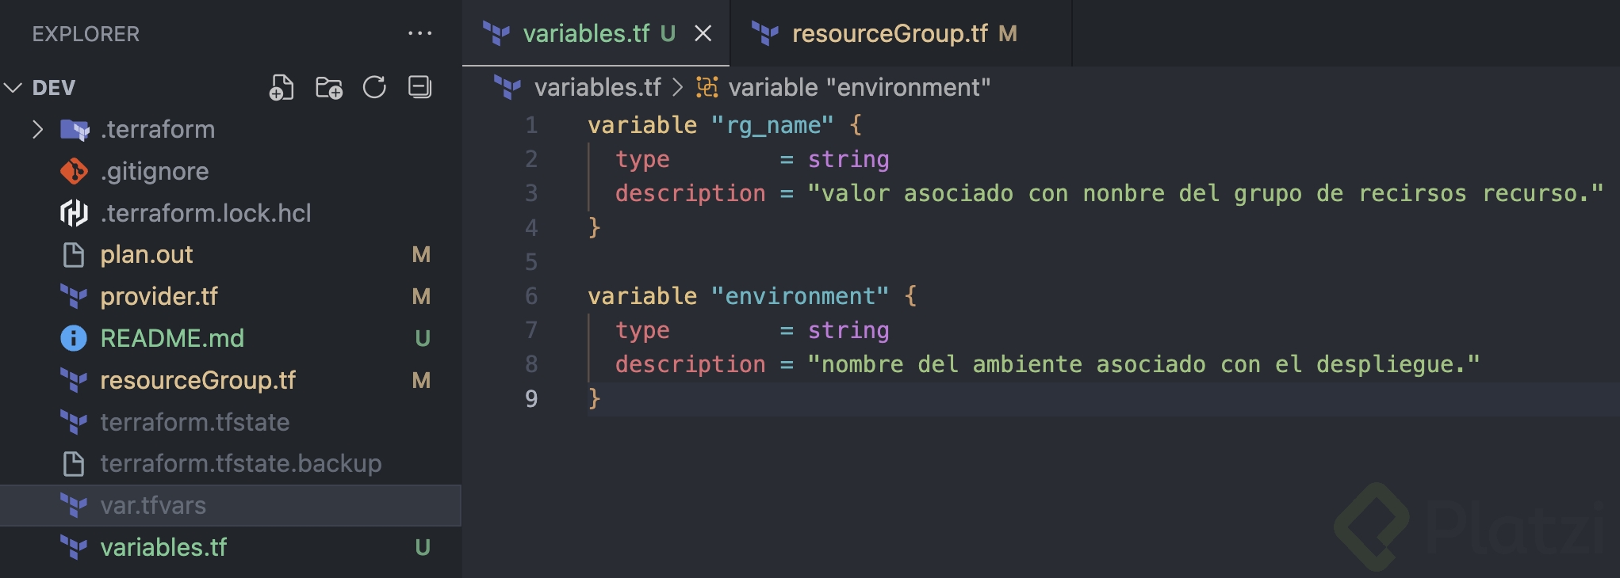Place cursor on line 5 of editor

click(714, 262)
